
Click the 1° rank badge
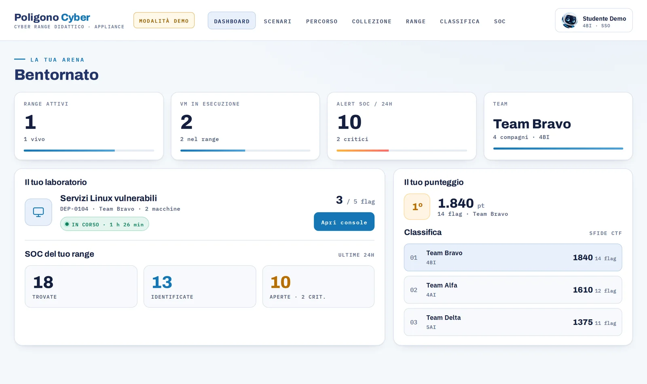(x=417, y=207)
